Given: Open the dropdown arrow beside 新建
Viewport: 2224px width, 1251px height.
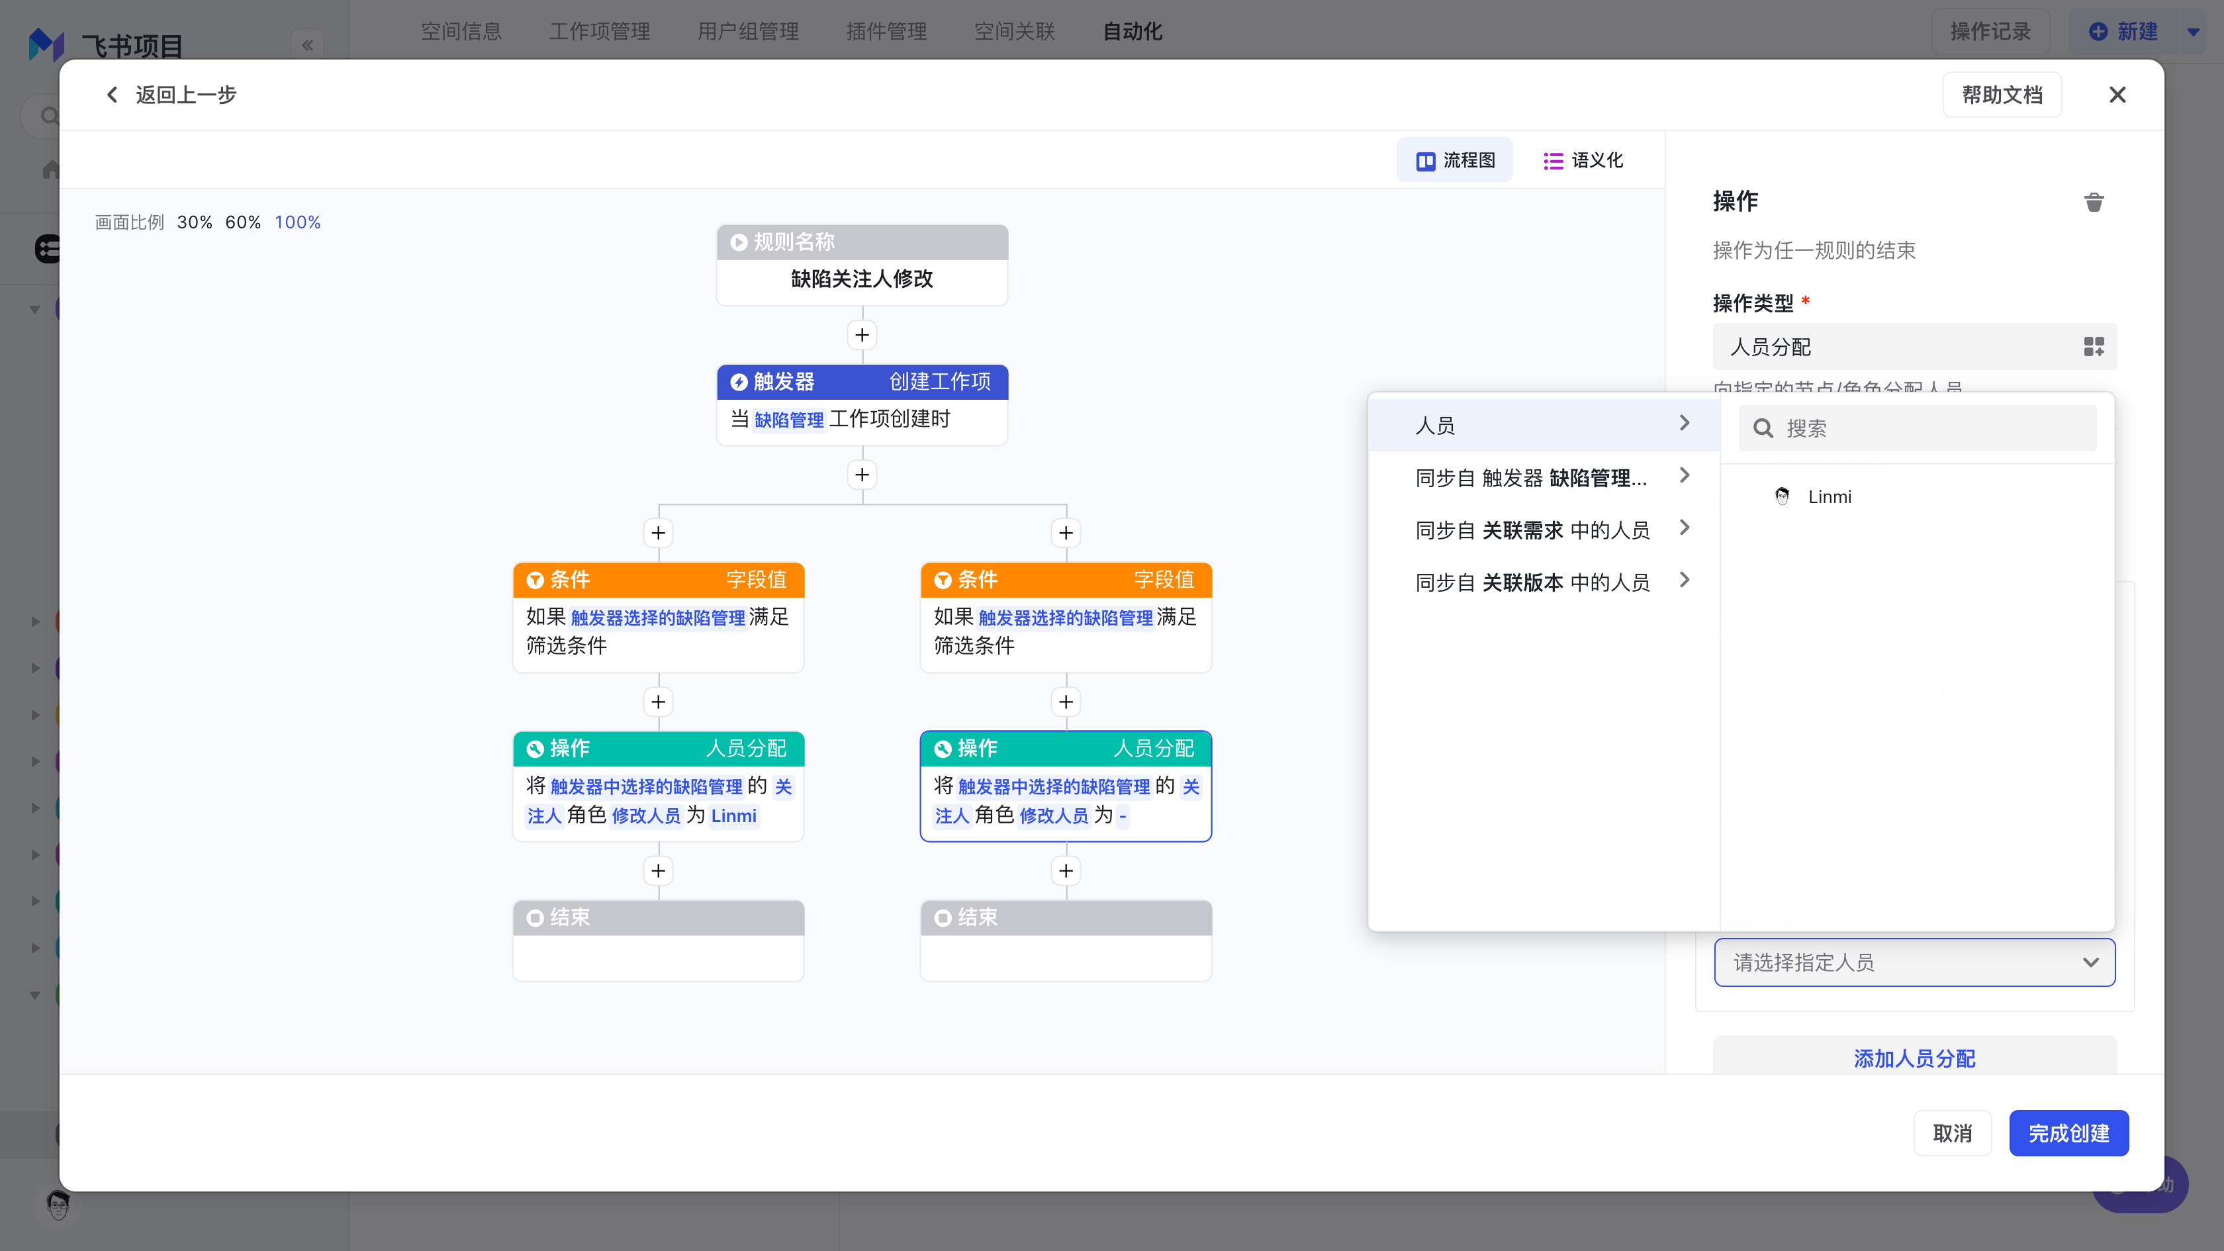Looking at the screenshot, I should click(2193, 32).
